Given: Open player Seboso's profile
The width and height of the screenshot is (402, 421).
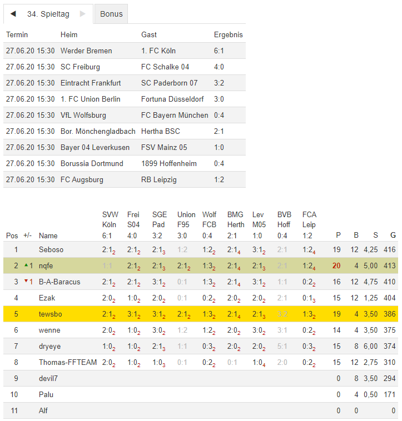Looking at the screenshot, I should pos(51,249).
